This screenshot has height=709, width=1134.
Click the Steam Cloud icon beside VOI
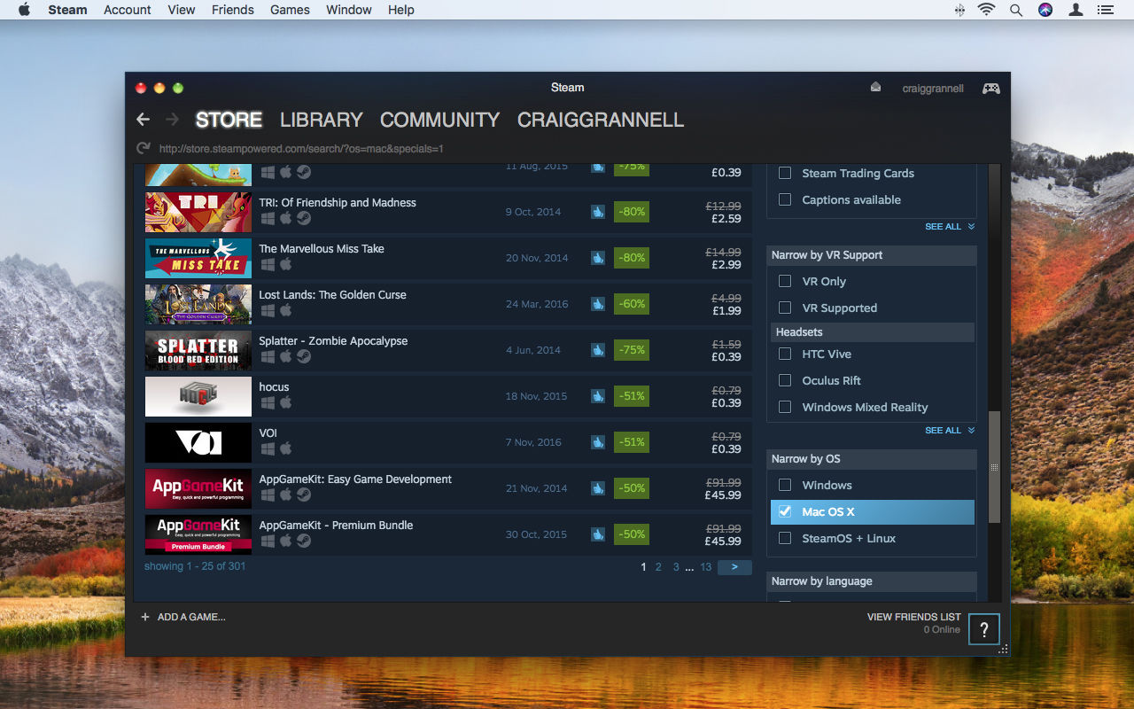[x=598, y=442]
